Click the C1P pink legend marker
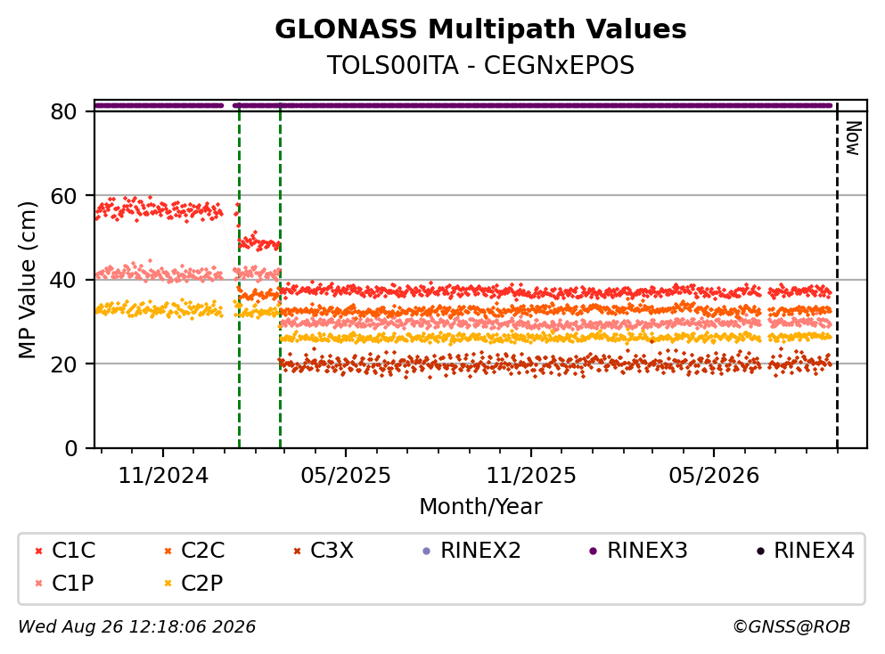The height and width of the screenshot is (654, 885). click(x=38, y=584)
